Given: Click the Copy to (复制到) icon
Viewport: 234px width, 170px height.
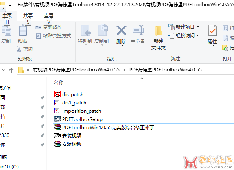Looking at the screenshot, I should coord(102,30).
